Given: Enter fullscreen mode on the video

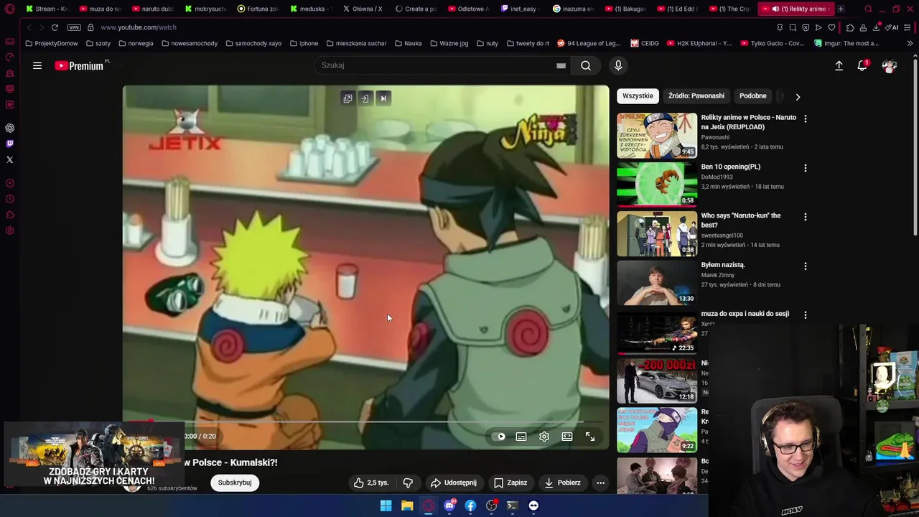Looking at the screenshot, I should click(590, 437).
